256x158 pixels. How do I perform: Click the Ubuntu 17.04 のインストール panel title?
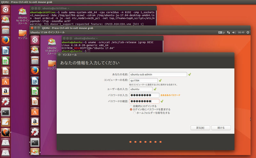(47, 32)
